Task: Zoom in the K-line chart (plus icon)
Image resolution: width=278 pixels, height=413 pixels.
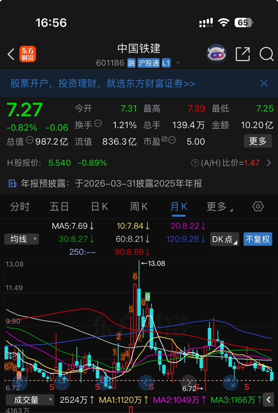Action: coord(104,383)
